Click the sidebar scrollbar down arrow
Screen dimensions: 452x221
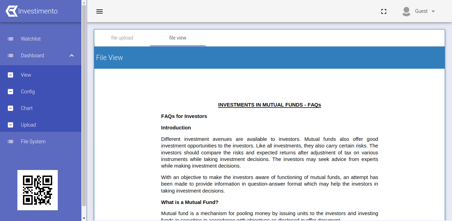(84, 218)
